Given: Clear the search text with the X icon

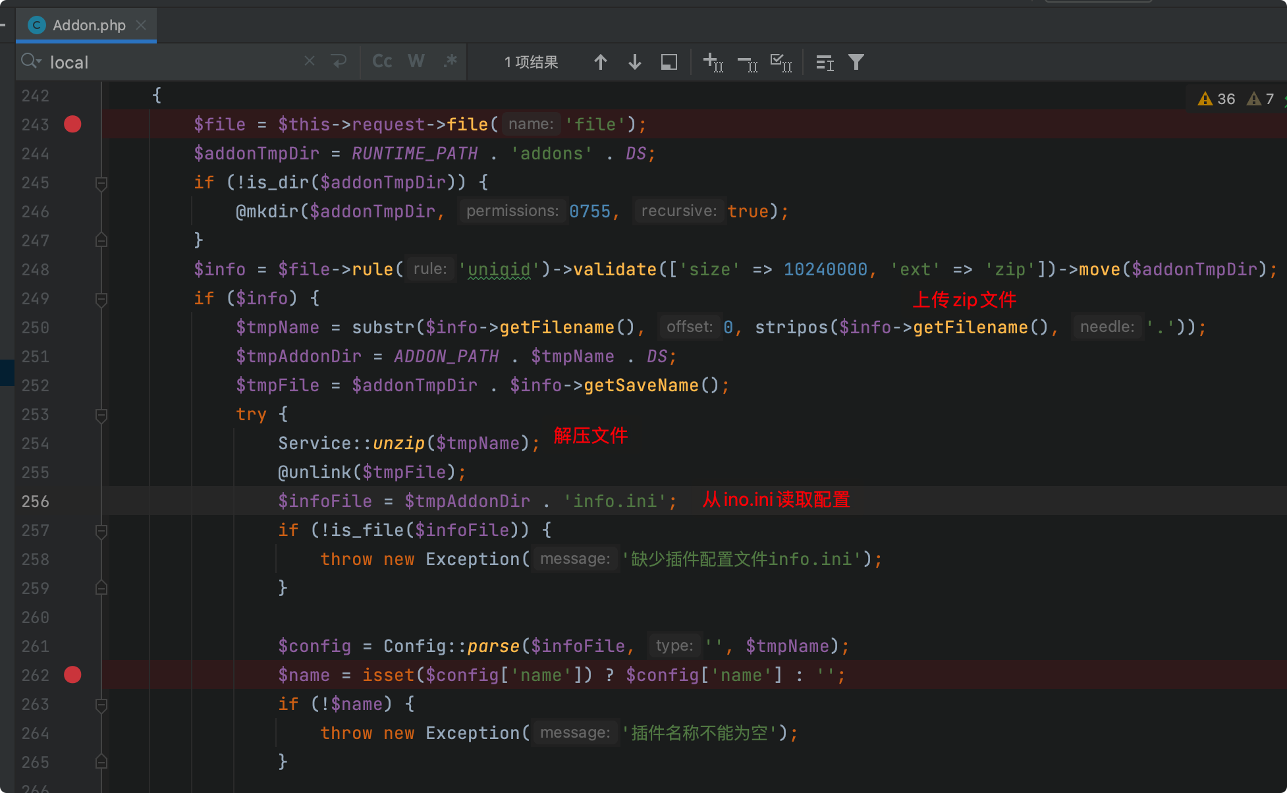Looking at the screenshot, I should click(x=310, y=61).
